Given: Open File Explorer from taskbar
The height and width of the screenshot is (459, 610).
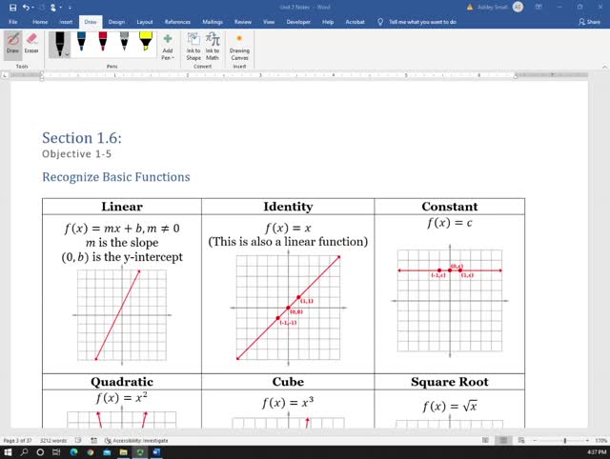Looking at the screenshot, I should click(123, 452).
